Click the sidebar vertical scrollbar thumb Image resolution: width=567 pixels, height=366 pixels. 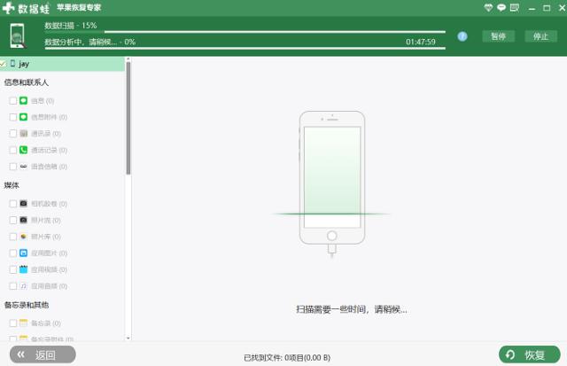pos(128,118)
